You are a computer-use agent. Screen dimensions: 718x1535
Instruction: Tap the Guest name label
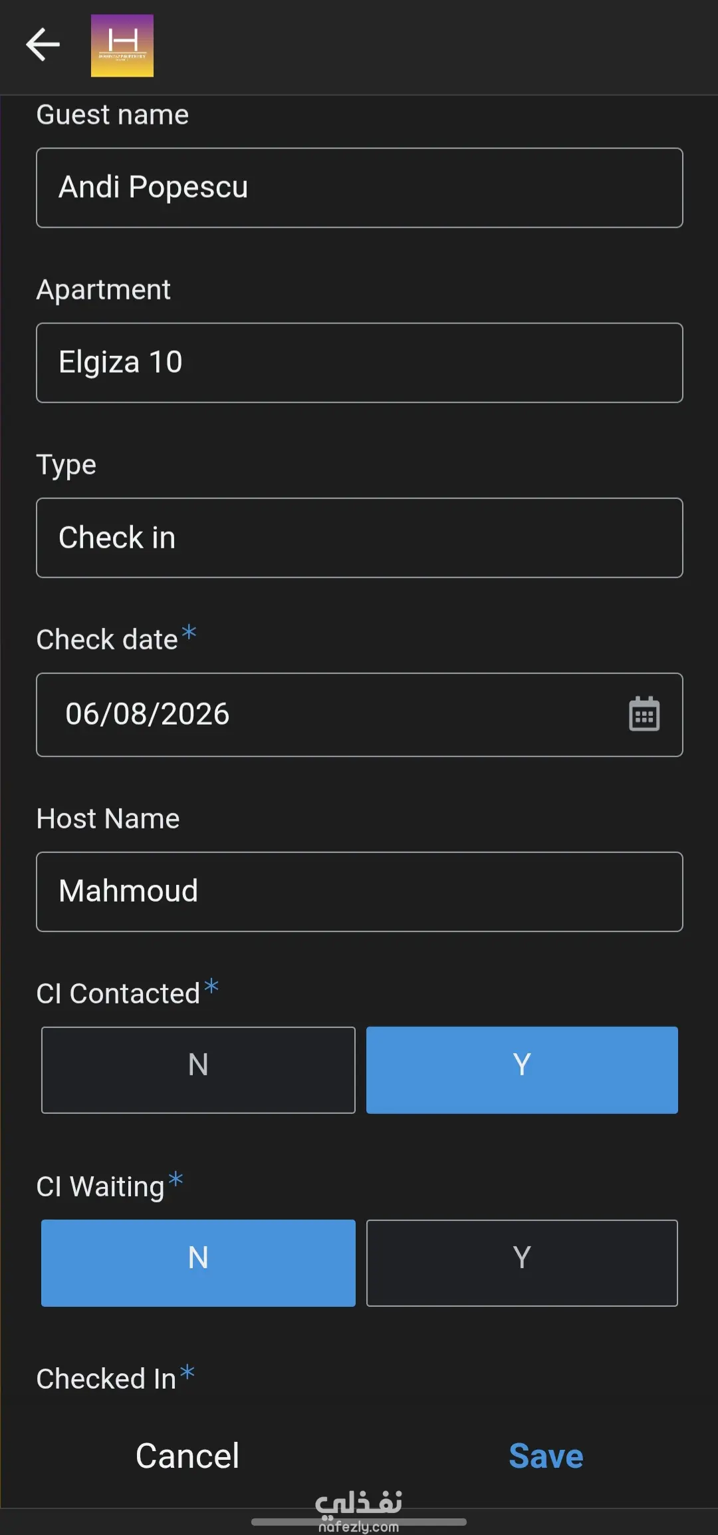112,114
